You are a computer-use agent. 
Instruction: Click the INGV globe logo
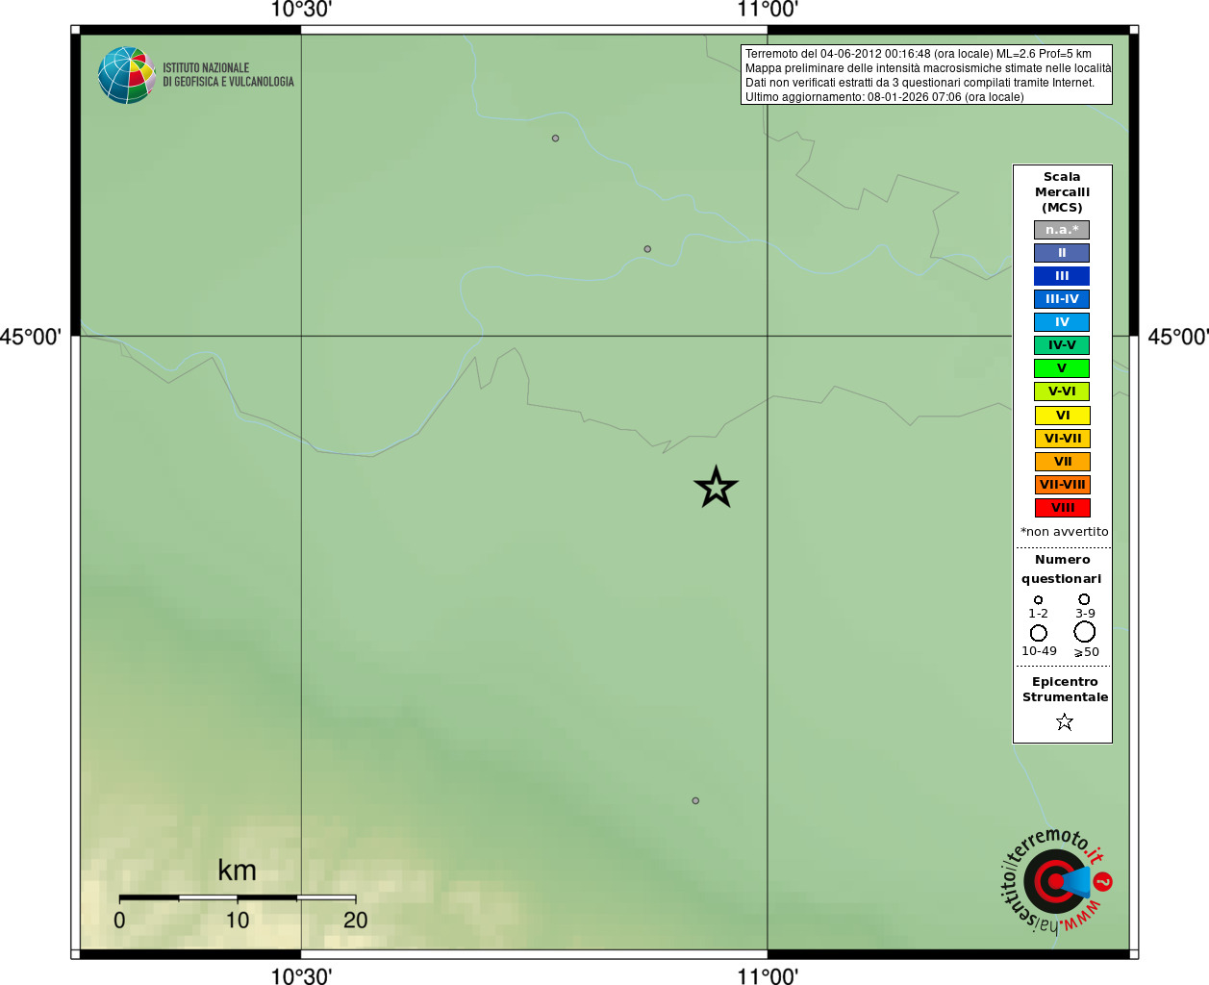click(126, 75)
